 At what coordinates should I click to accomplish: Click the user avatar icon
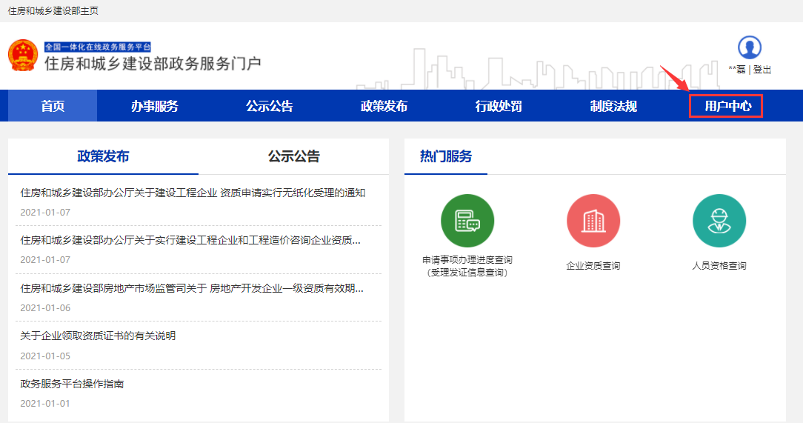(x=749, y=47)
